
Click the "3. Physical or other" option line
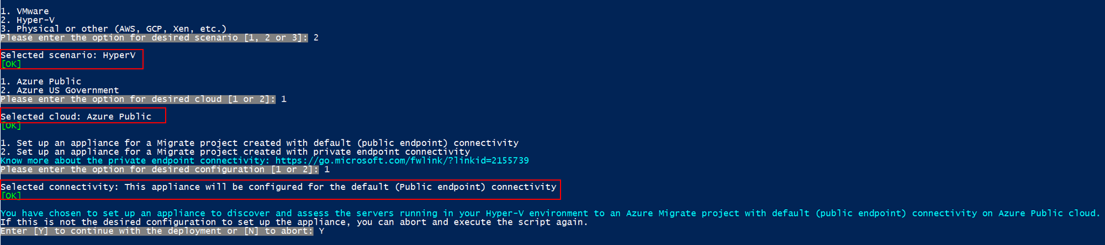pos(113,29)
